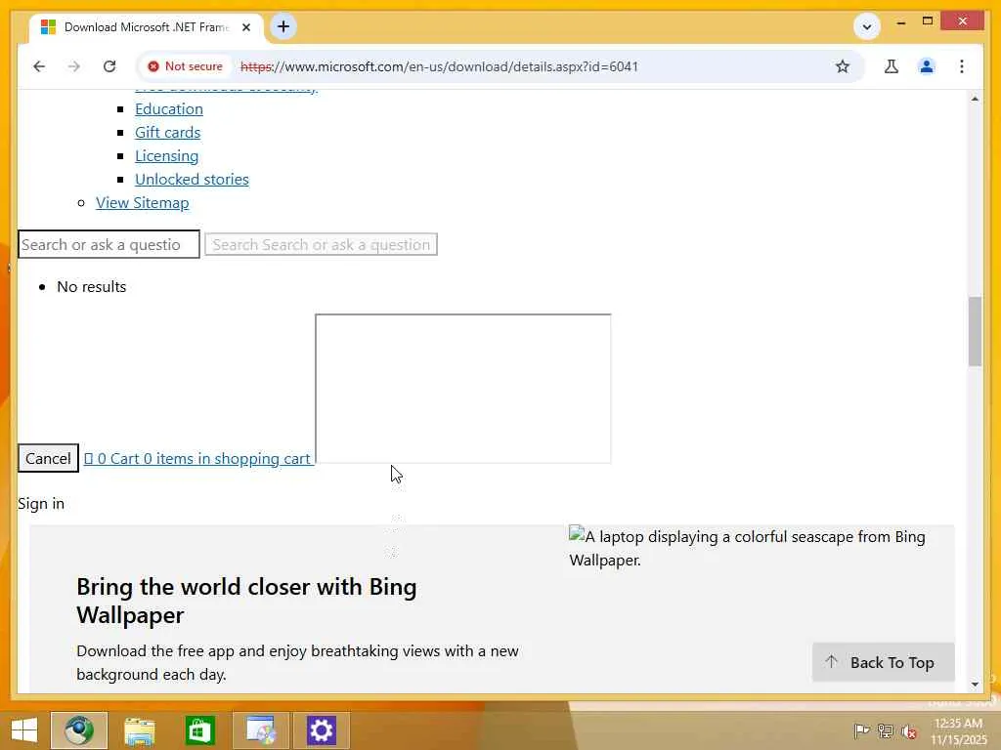
Task: Open the Education link
Action: point(169,109)
